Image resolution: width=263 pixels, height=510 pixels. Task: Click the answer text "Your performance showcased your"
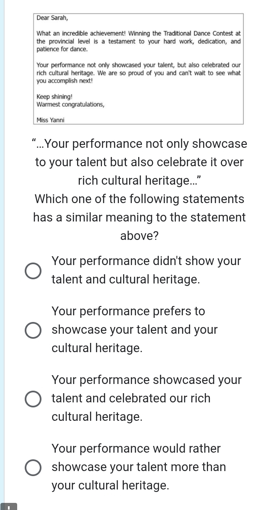coord(147,380)
